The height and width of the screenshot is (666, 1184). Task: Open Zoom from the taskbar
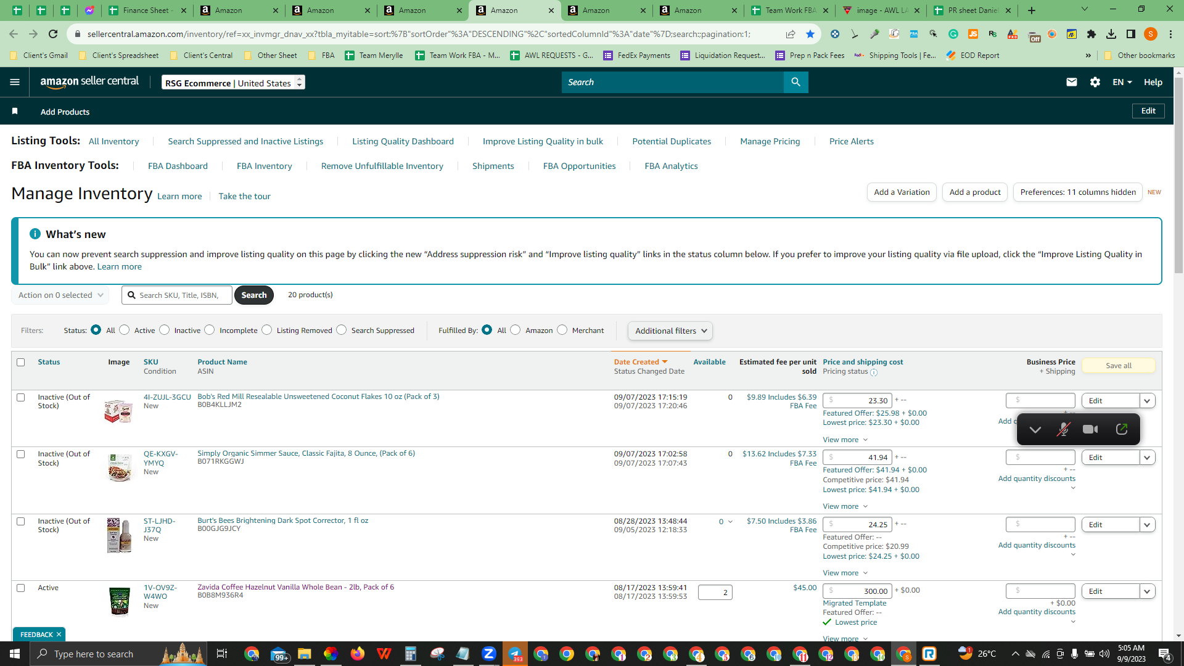coord(489,654)
